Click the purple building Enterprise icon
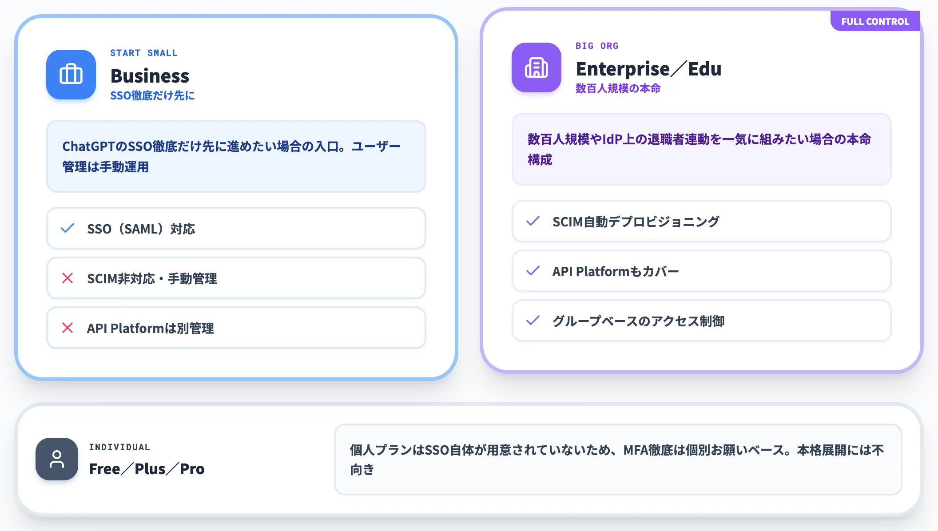Viewport: 938px width, 531px height. coord(537,67)
